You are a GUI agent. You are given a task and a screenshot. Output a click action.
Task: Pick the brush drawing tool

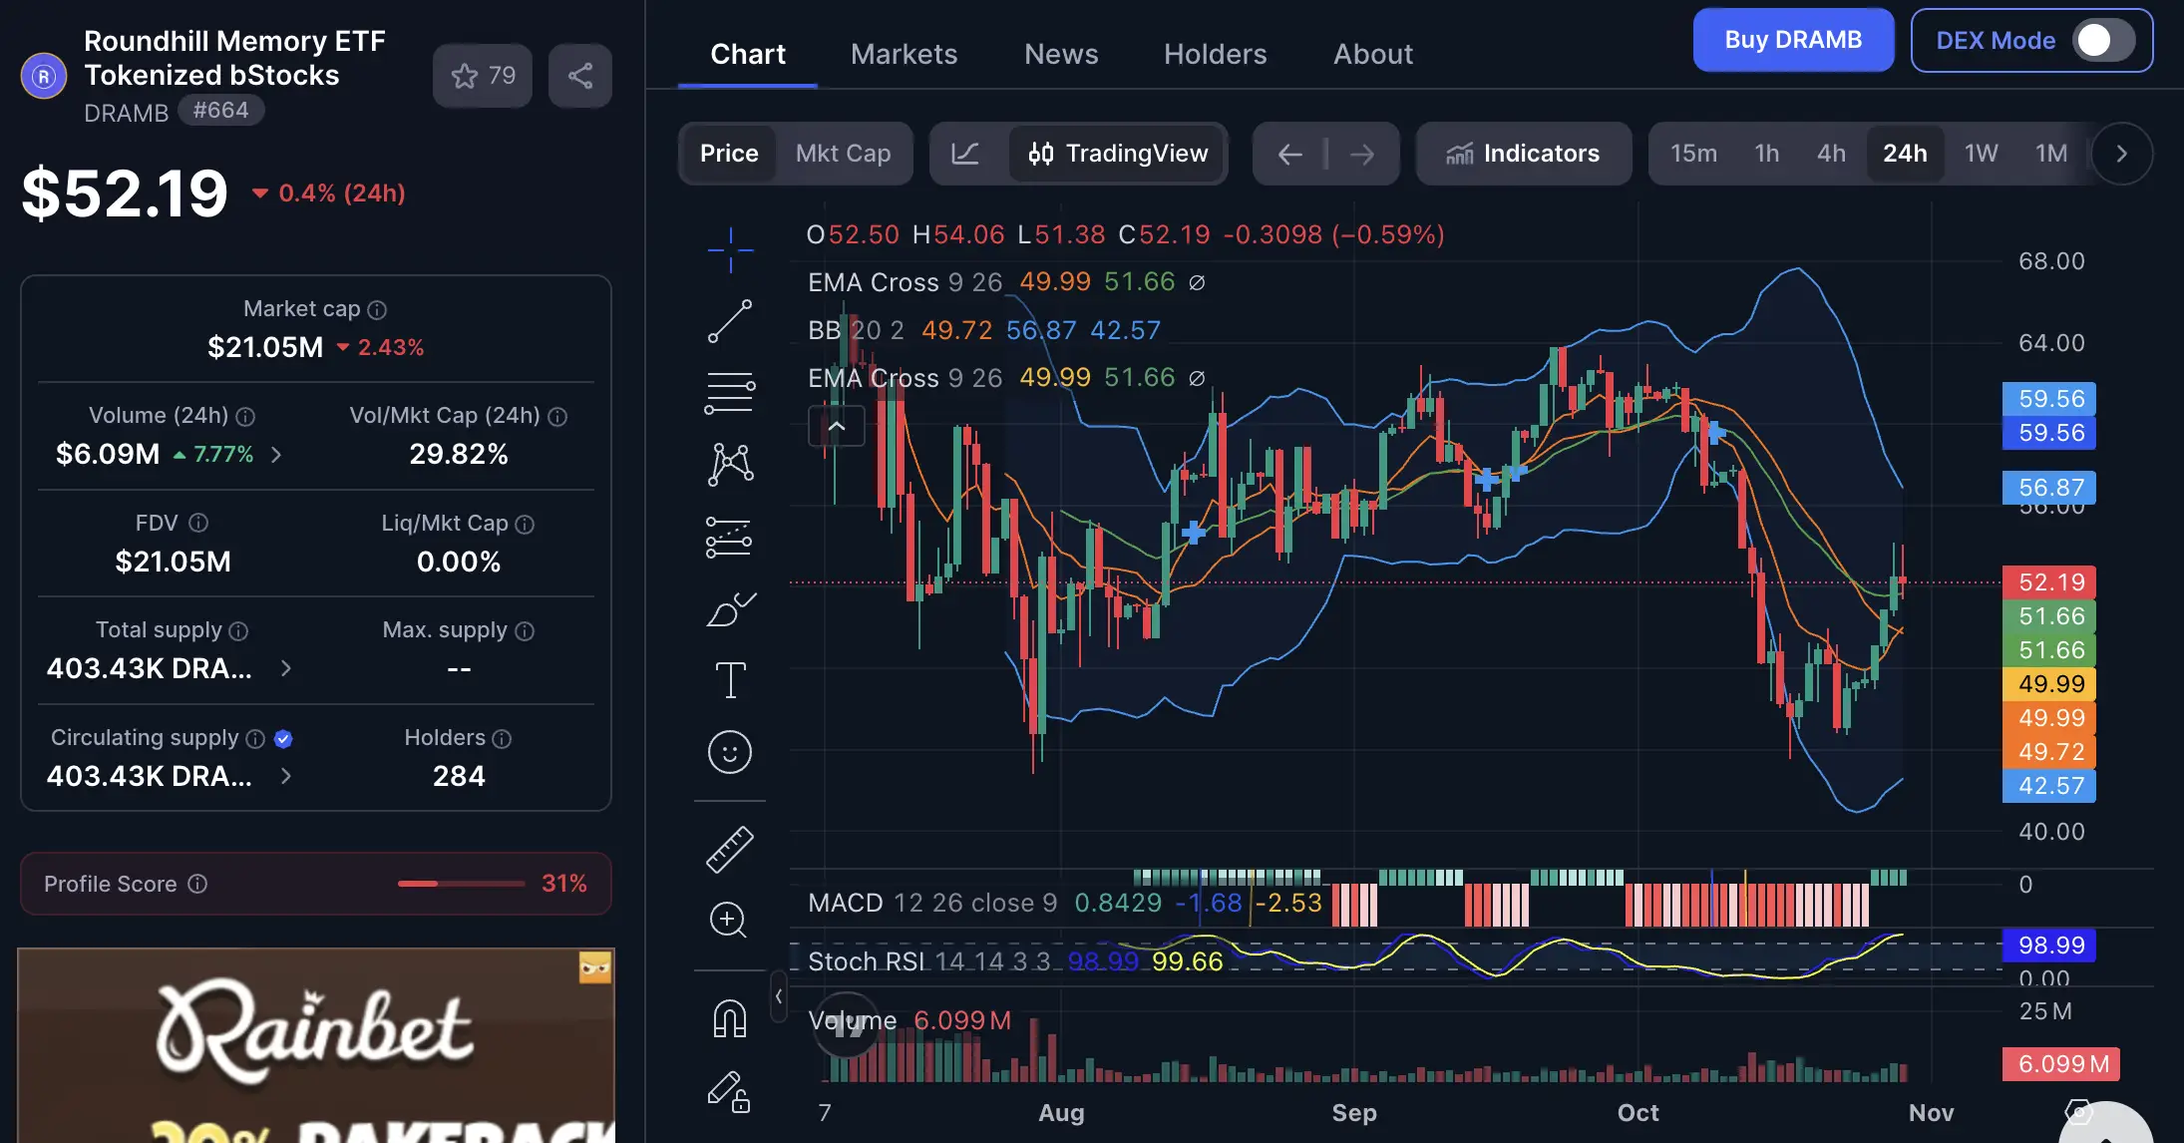730,608
